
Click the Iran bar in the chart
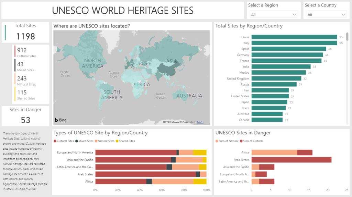270,90
